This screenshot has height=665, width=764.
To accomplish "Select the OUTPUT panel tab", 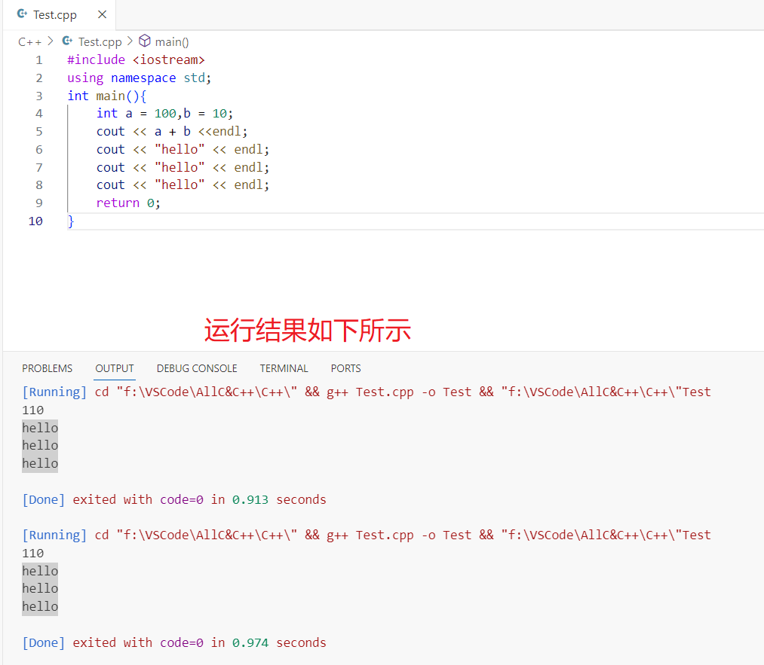I will 115,368.
